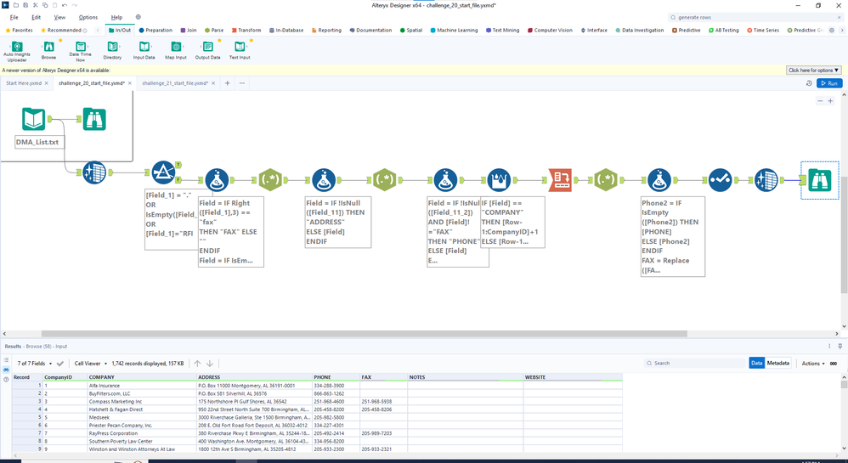This screenshot has height=463, width=848.
Task: Select the Directory tool icon
Action: point(112,48)
